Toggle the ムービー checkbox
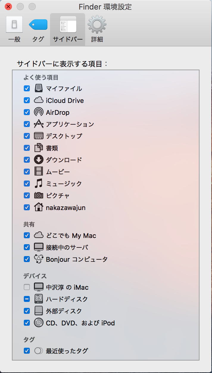Image resolution: width=212 pixels, height=373 pixels. click(27, 172)
